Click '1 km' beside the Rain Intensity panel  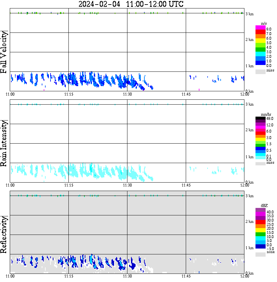click(249, 157)
